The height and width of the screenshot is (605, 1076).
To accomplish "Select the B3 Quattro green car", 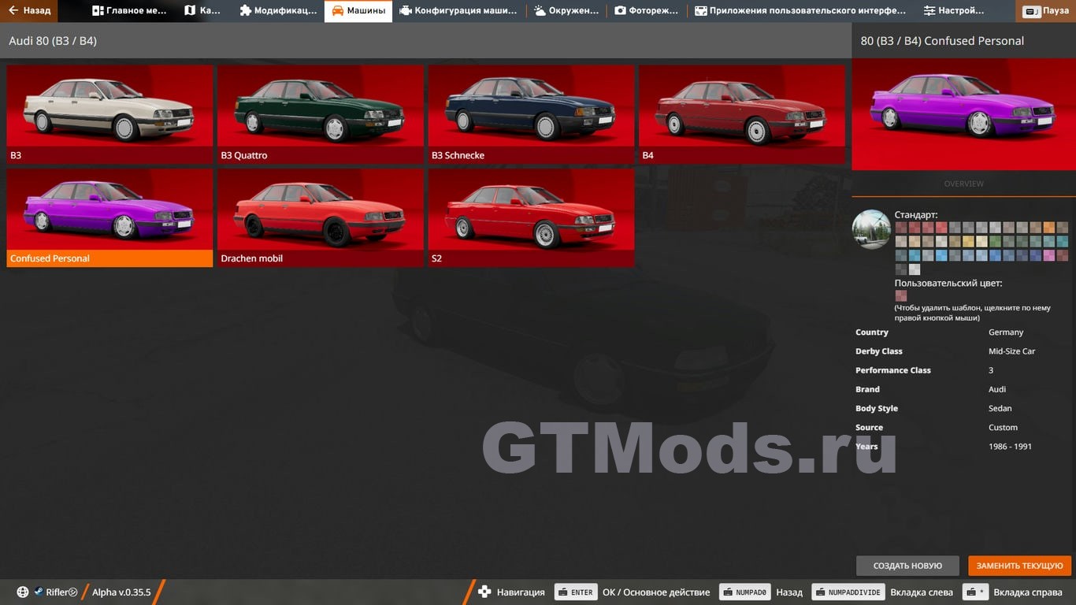I will tap(321, 114).
